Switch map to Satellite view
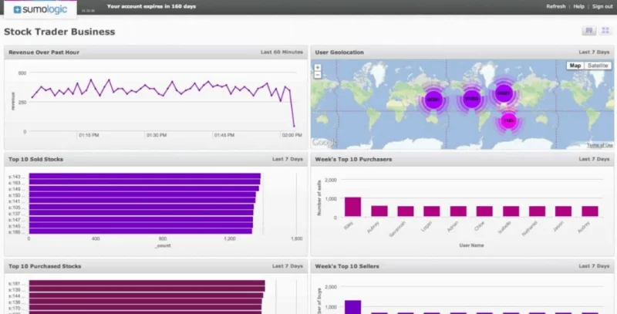The width and height of the screenshot is (617, 314). click(598, 66)
